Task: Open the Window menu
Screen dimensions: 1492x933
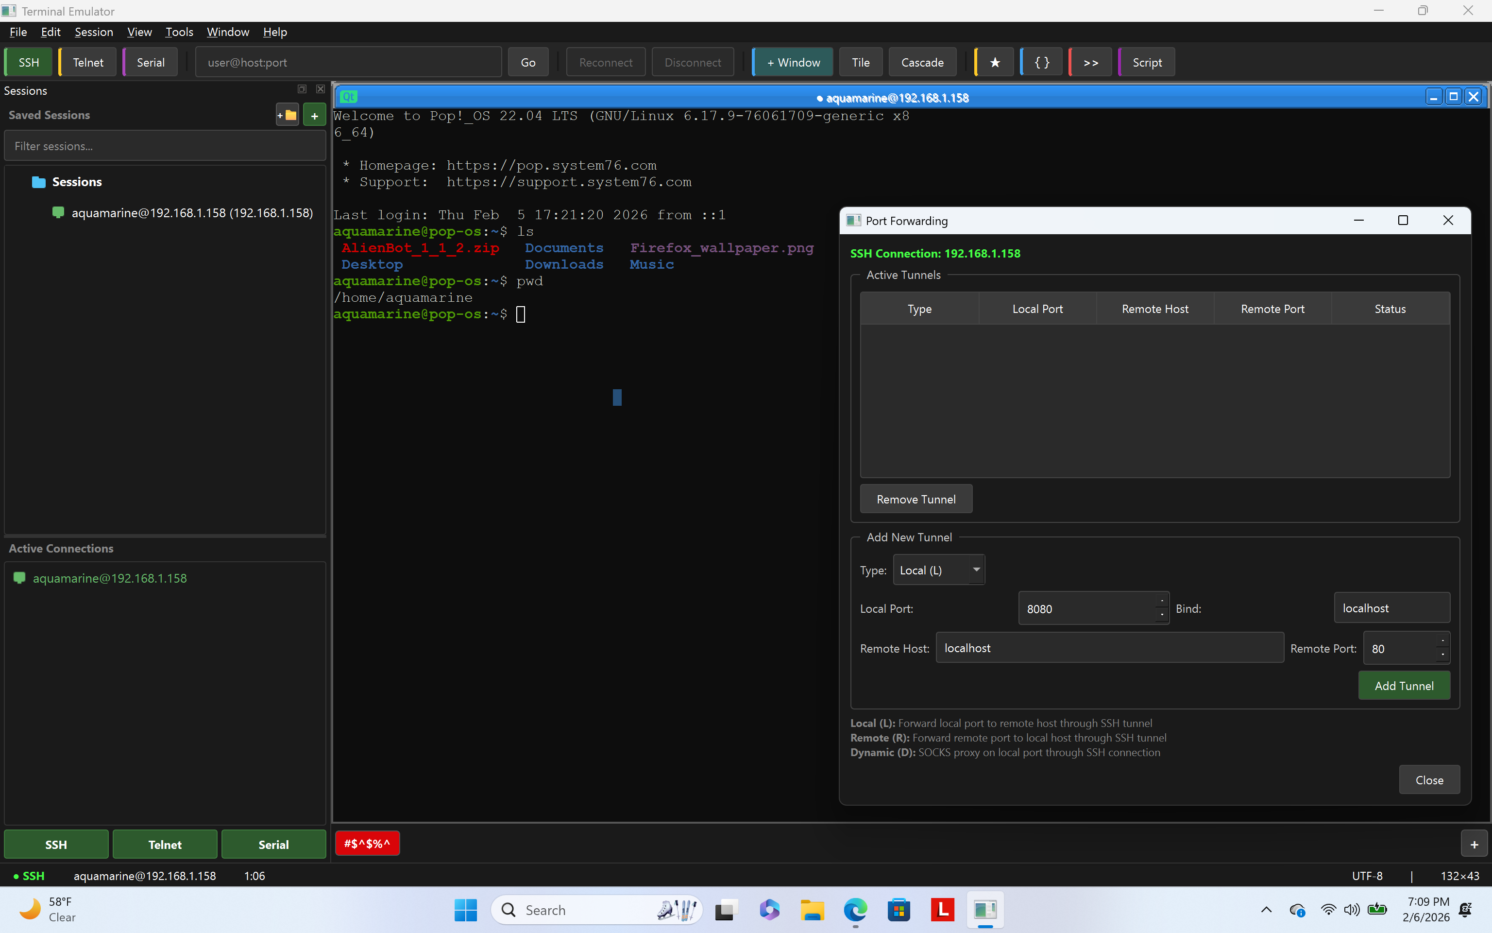Action: point(227,32)
